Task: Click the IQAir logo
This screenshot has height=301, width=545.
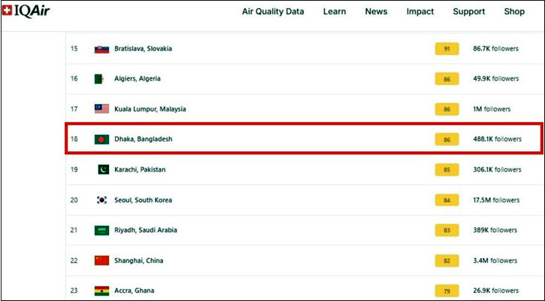Action: pos(26,11)
